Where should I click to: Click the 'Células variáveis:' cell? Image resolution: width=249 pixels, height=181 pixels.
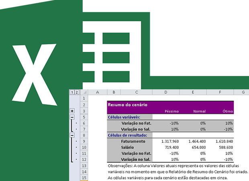pos(124,117)
